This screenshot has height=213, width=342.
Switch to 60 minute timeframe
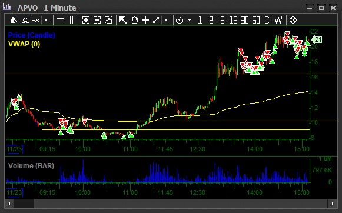pos(256,20)
